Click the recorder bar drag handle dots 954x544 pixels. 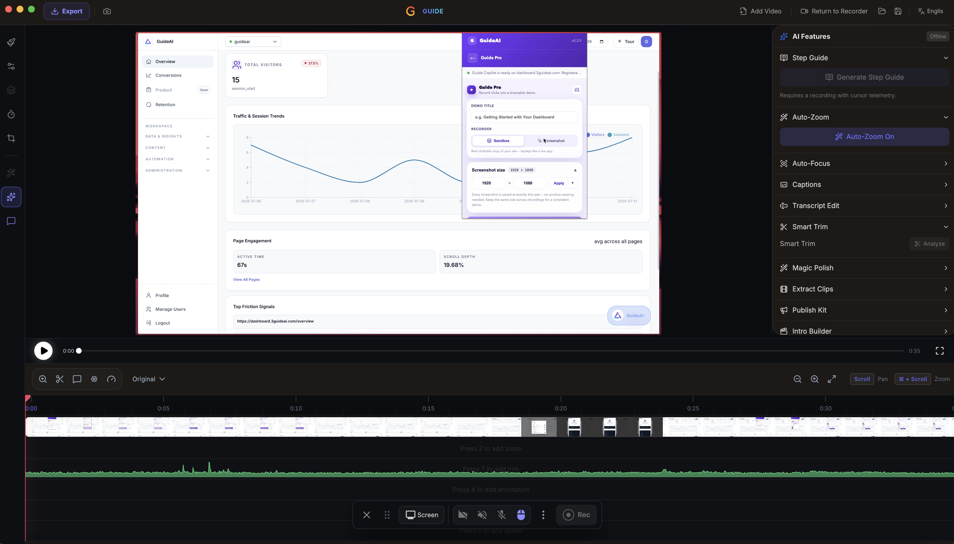[x=387, y=515]
